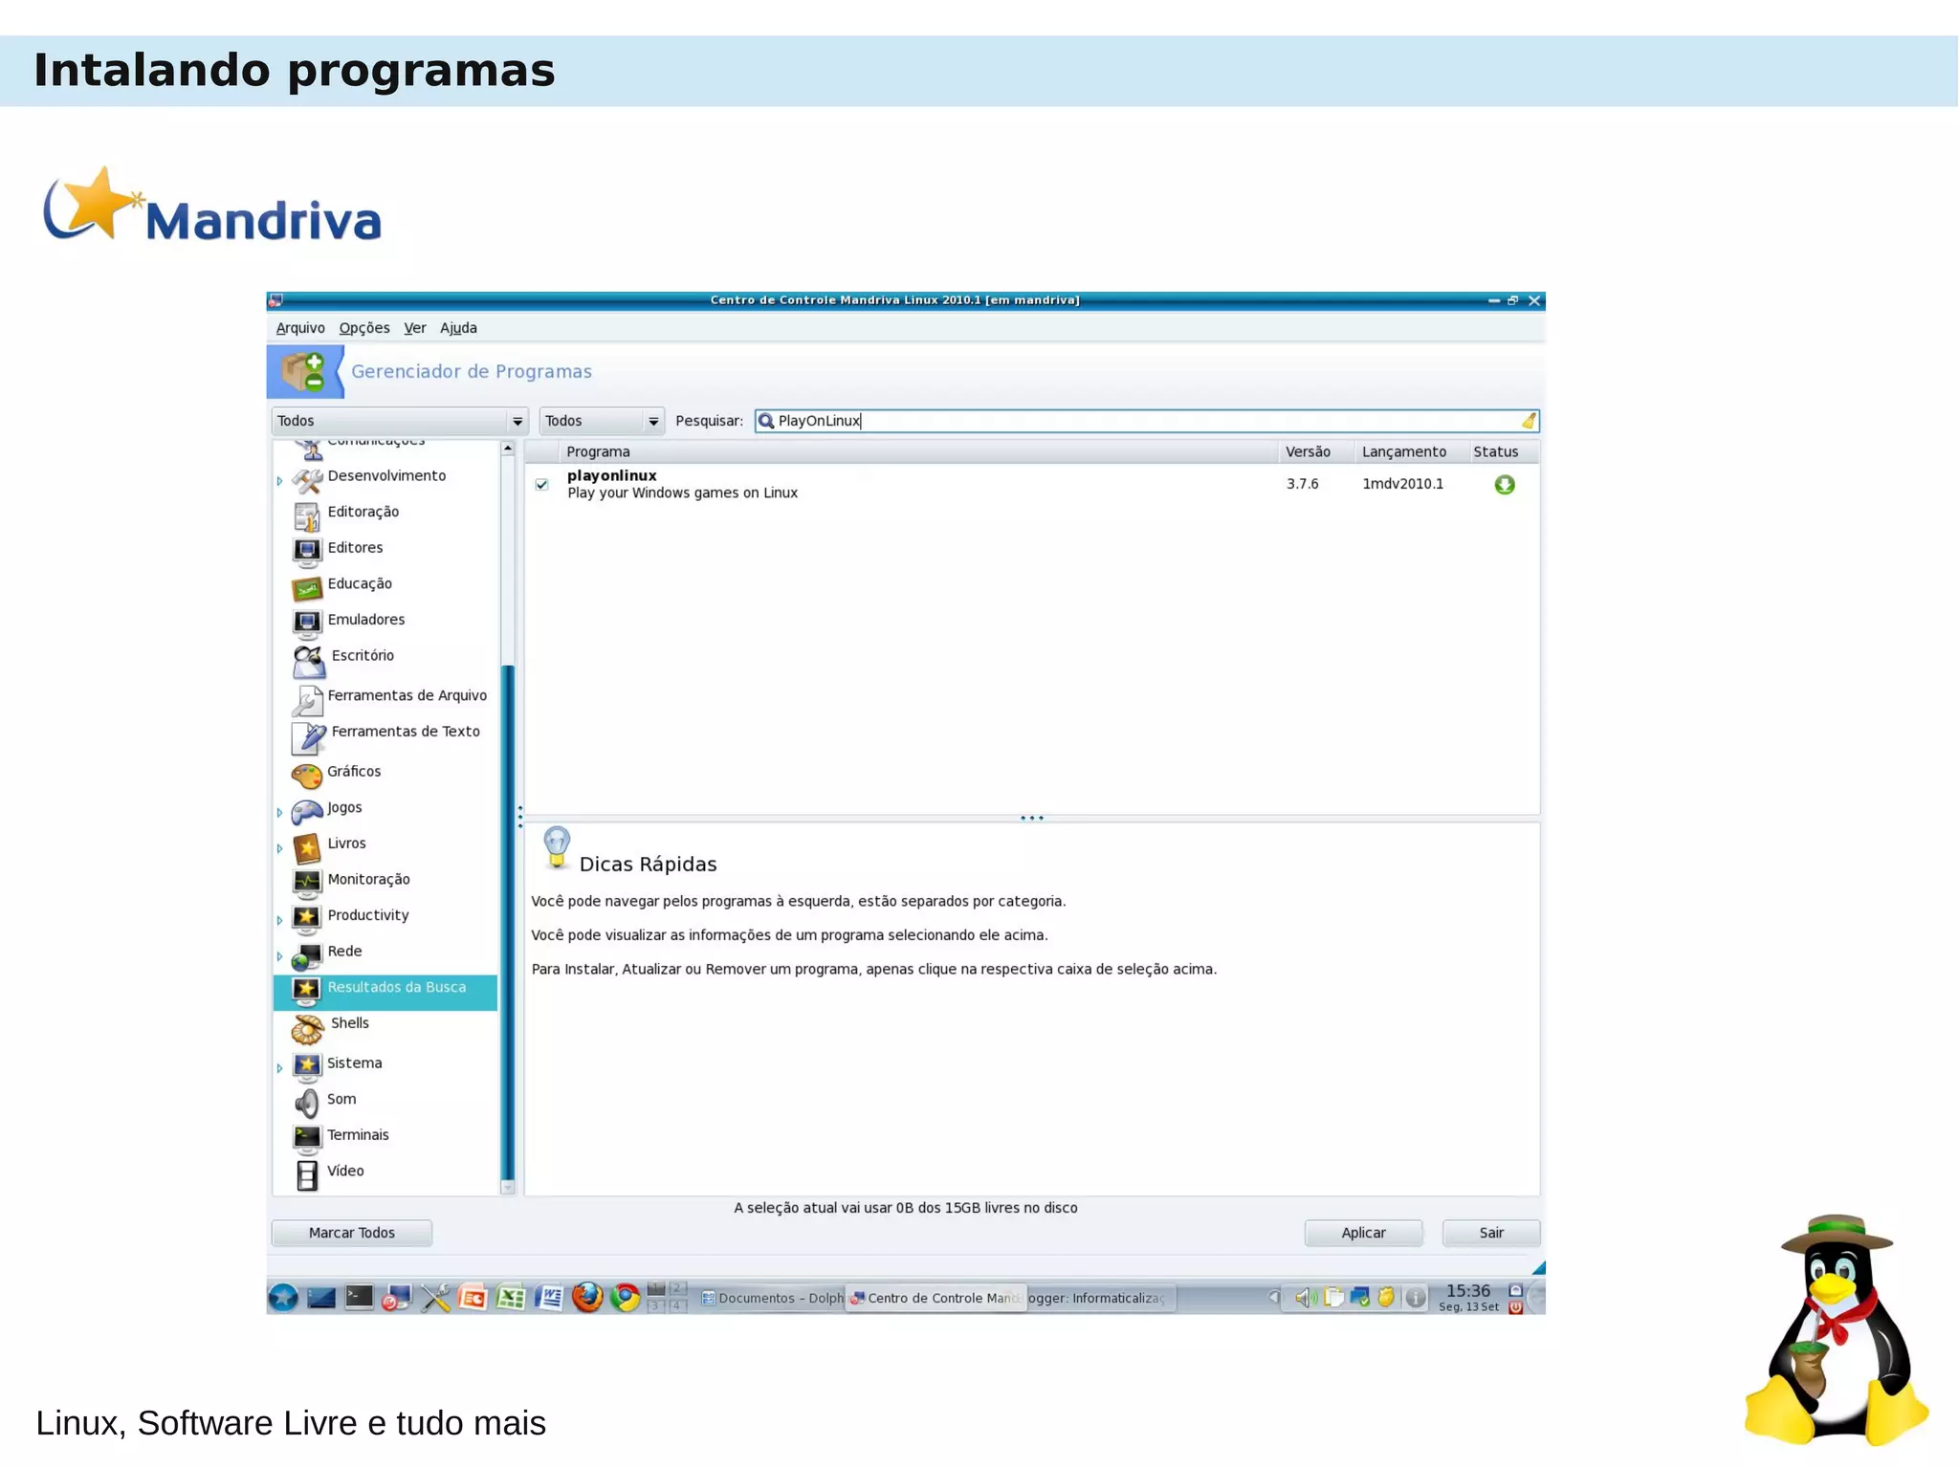Expand the Livros category
Viewport: 1959px width, 1468px height.
click(279, 848)
